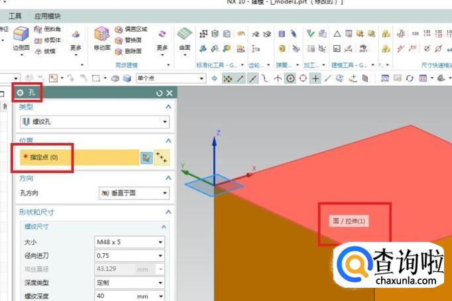This screenshot has width=452, height=301.
Task: Open the hole type dropdown showing 螺纹孔
Action: 91,122
